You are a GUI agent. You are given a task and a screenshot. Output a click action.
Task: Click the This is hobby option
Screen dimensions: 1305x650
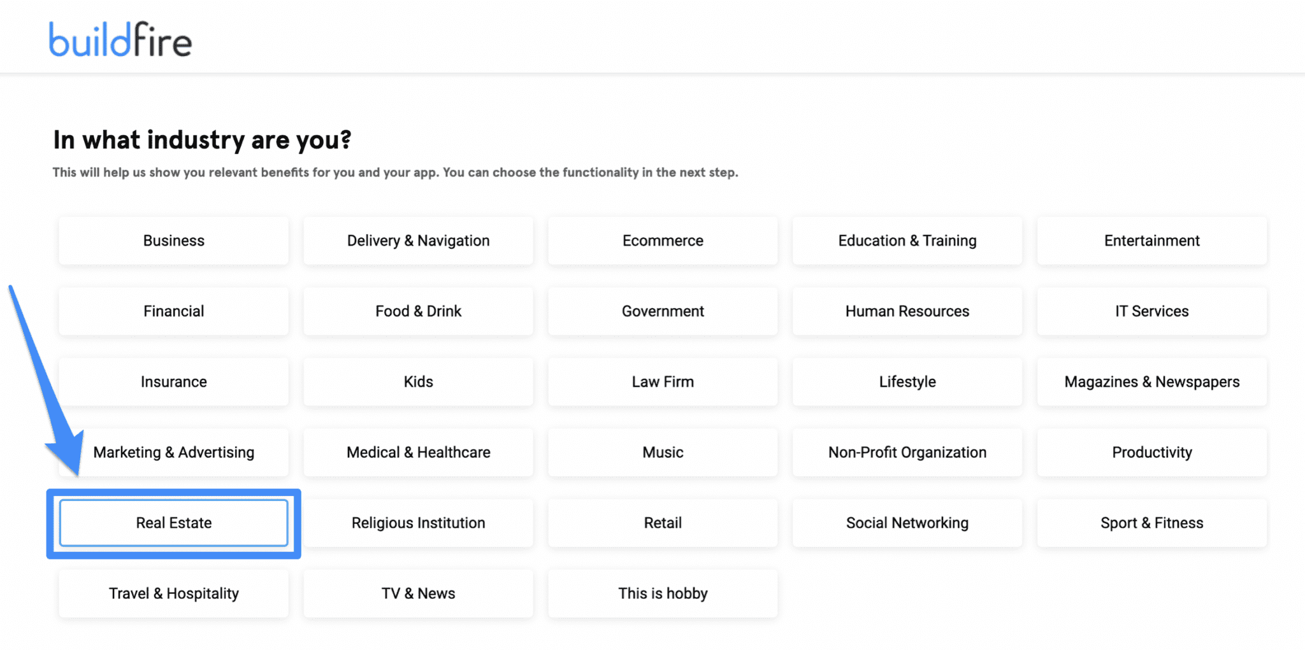click(x=663, y=593)
